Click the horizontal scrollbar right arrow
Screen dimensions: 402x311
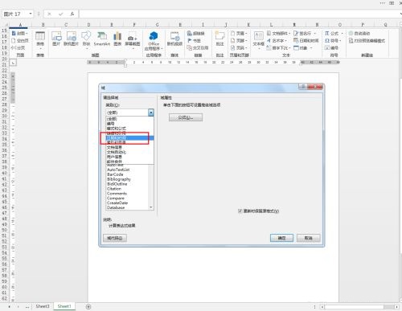[x=396, y=307]
